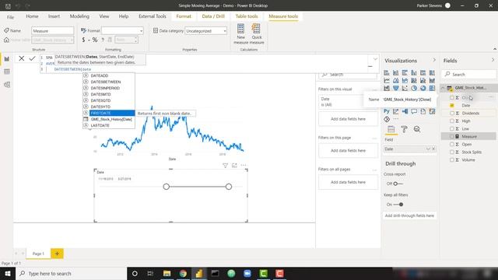Uncheck the Date field checkbox

coord(452,106)
